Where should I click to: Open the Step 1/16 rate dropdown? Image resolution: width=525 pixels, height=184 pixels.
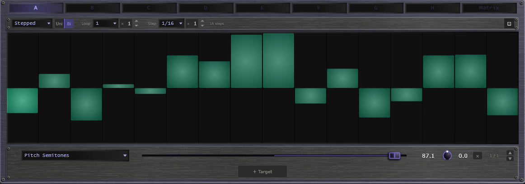pos(172,23)
